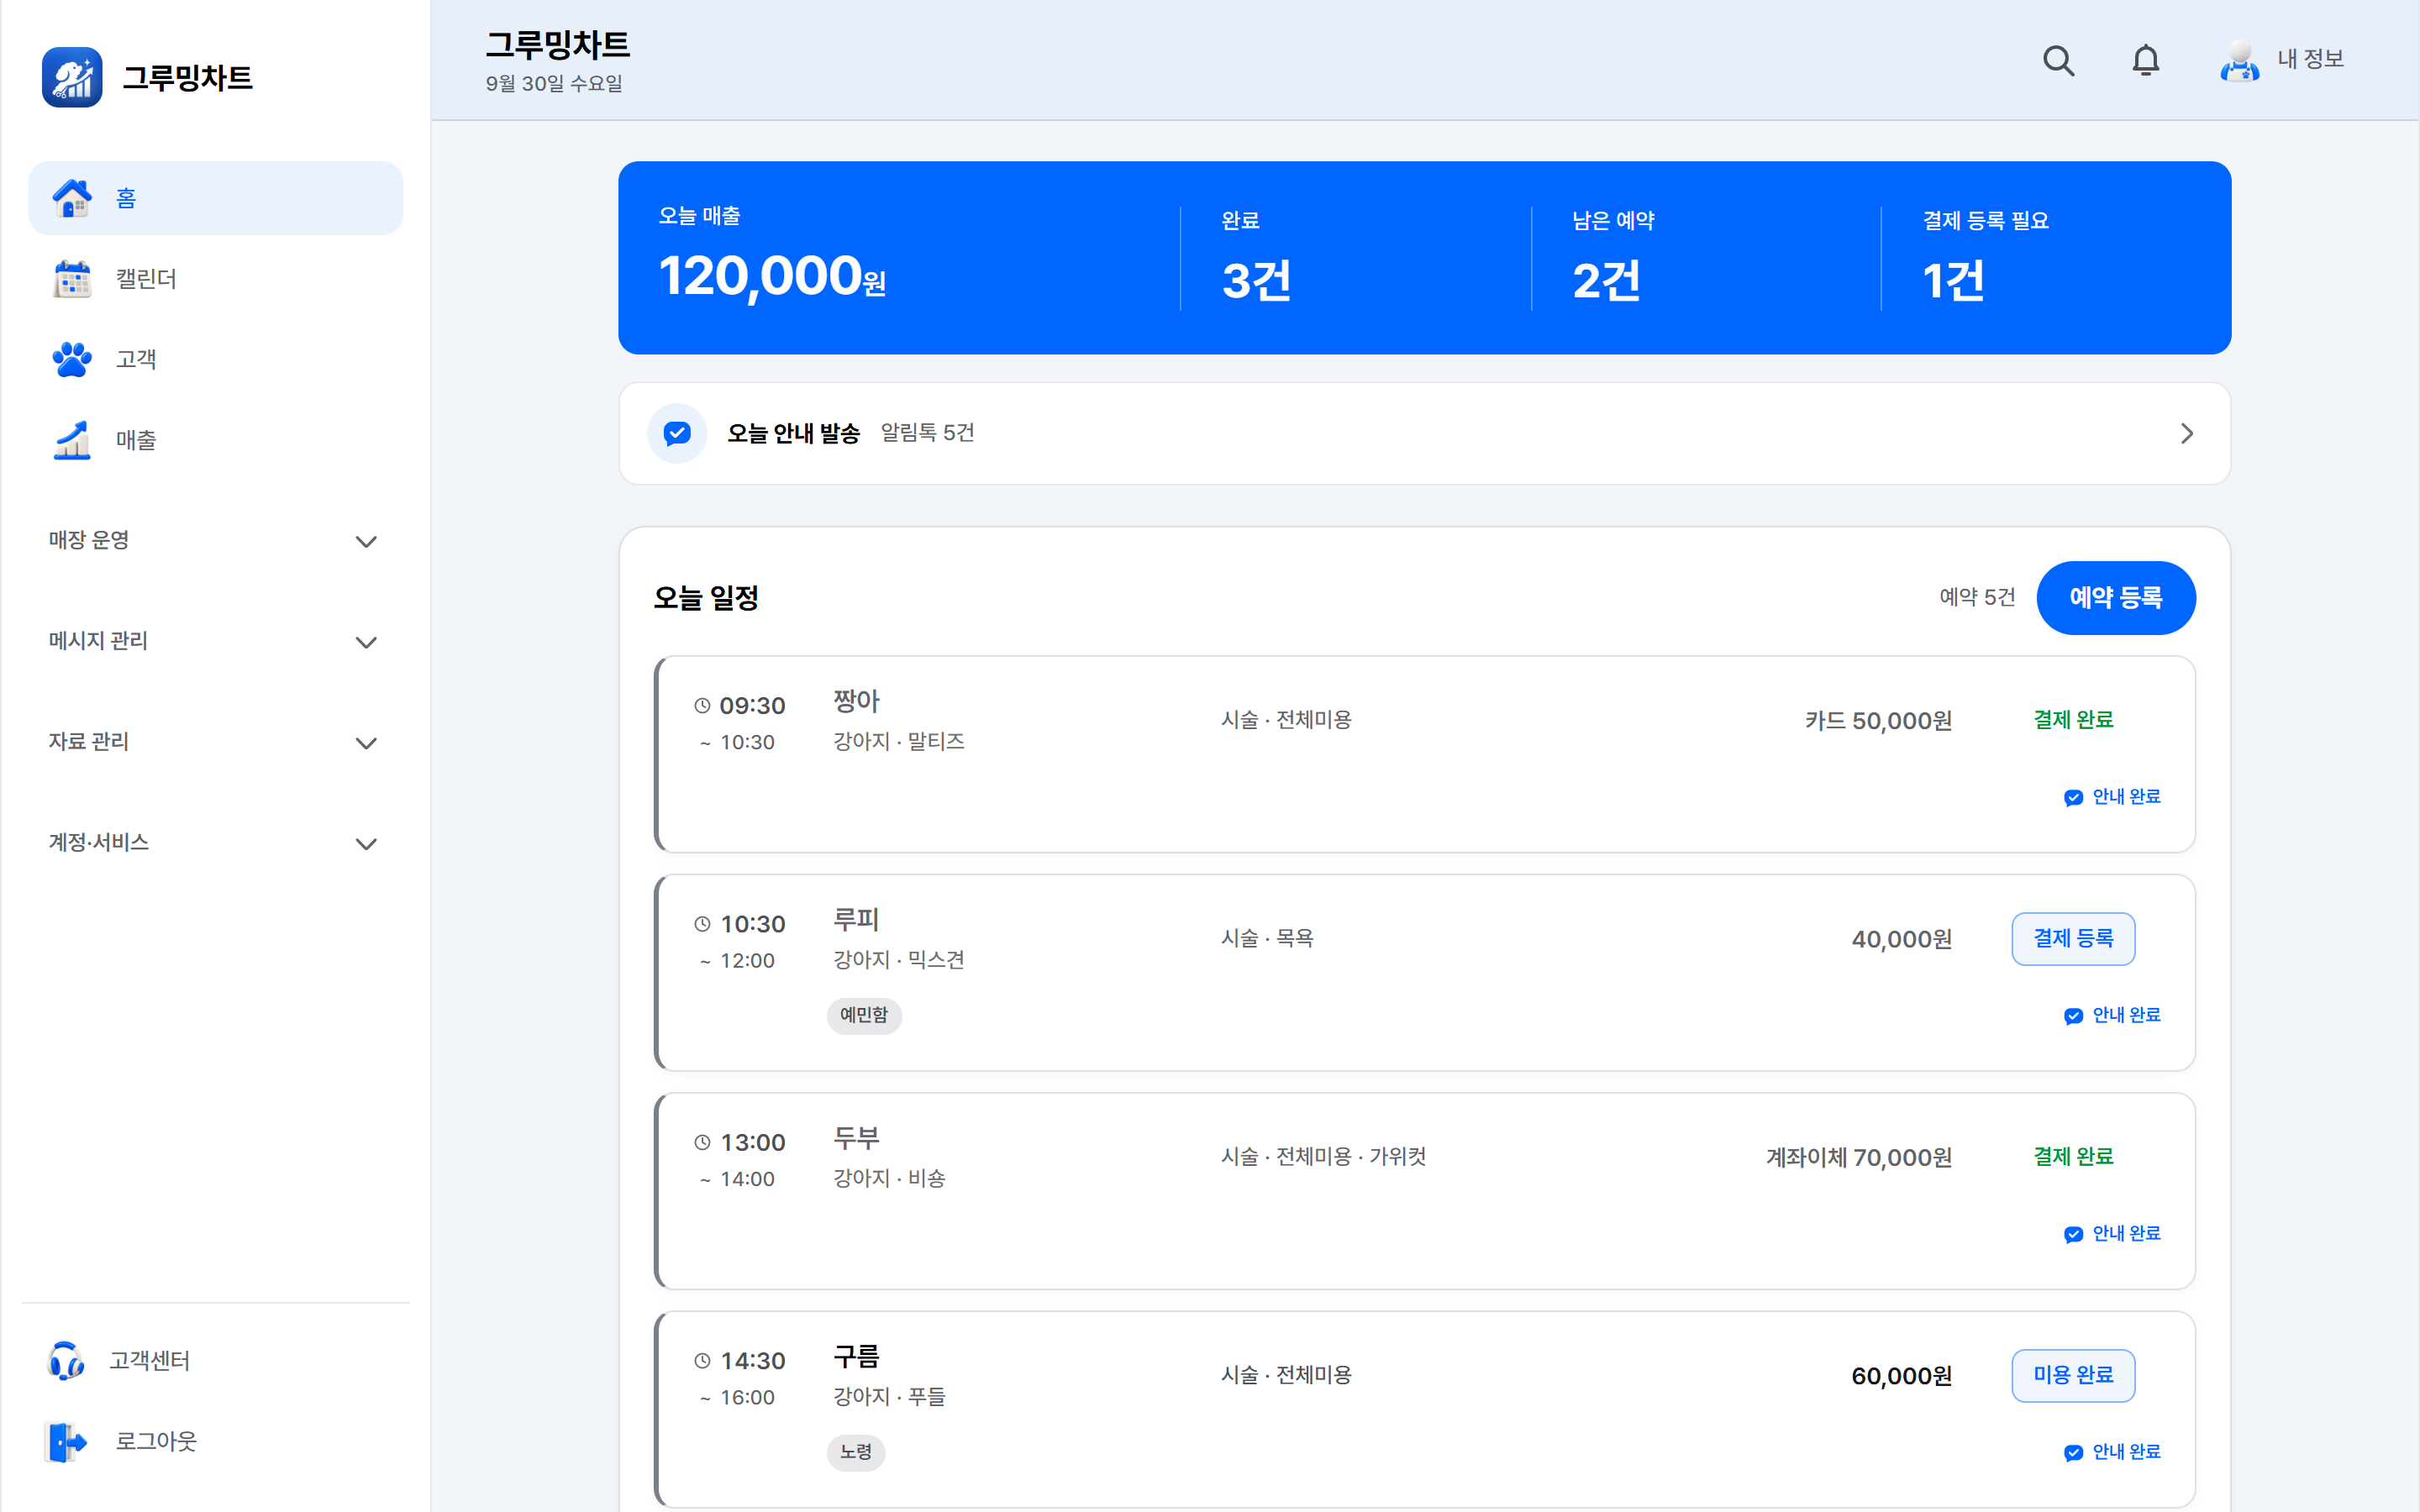Open the 고객 paw icon
The height and width of the screenshot is (1512, 2420).
pyautogui.click(x=72, y=359)
